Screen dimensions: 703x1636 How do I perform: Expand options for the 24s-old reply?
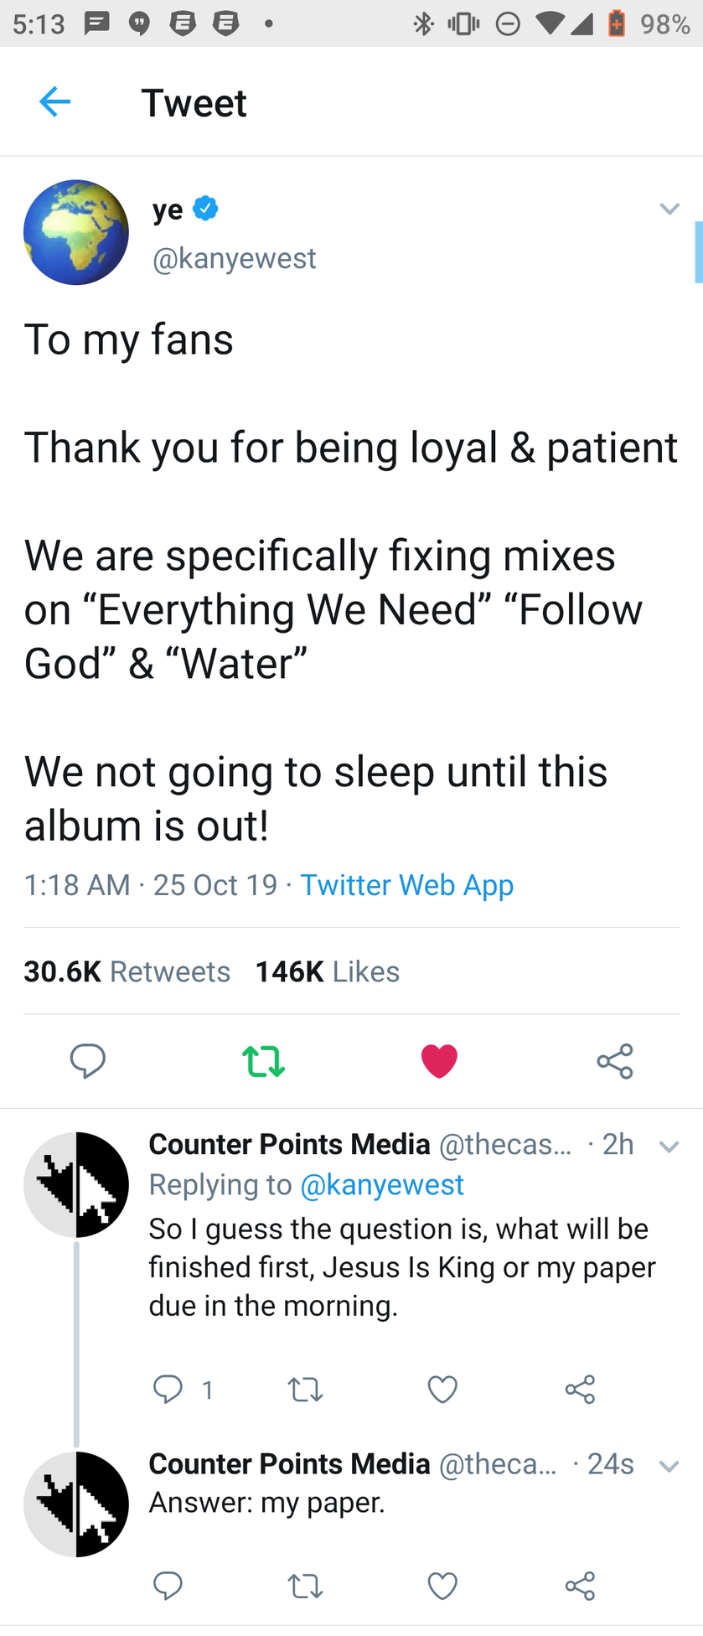click(x=669, y=1466)
